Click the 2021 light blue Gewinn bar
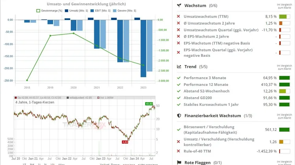Viewport: 295px width, 165px height. pos(103,34)
